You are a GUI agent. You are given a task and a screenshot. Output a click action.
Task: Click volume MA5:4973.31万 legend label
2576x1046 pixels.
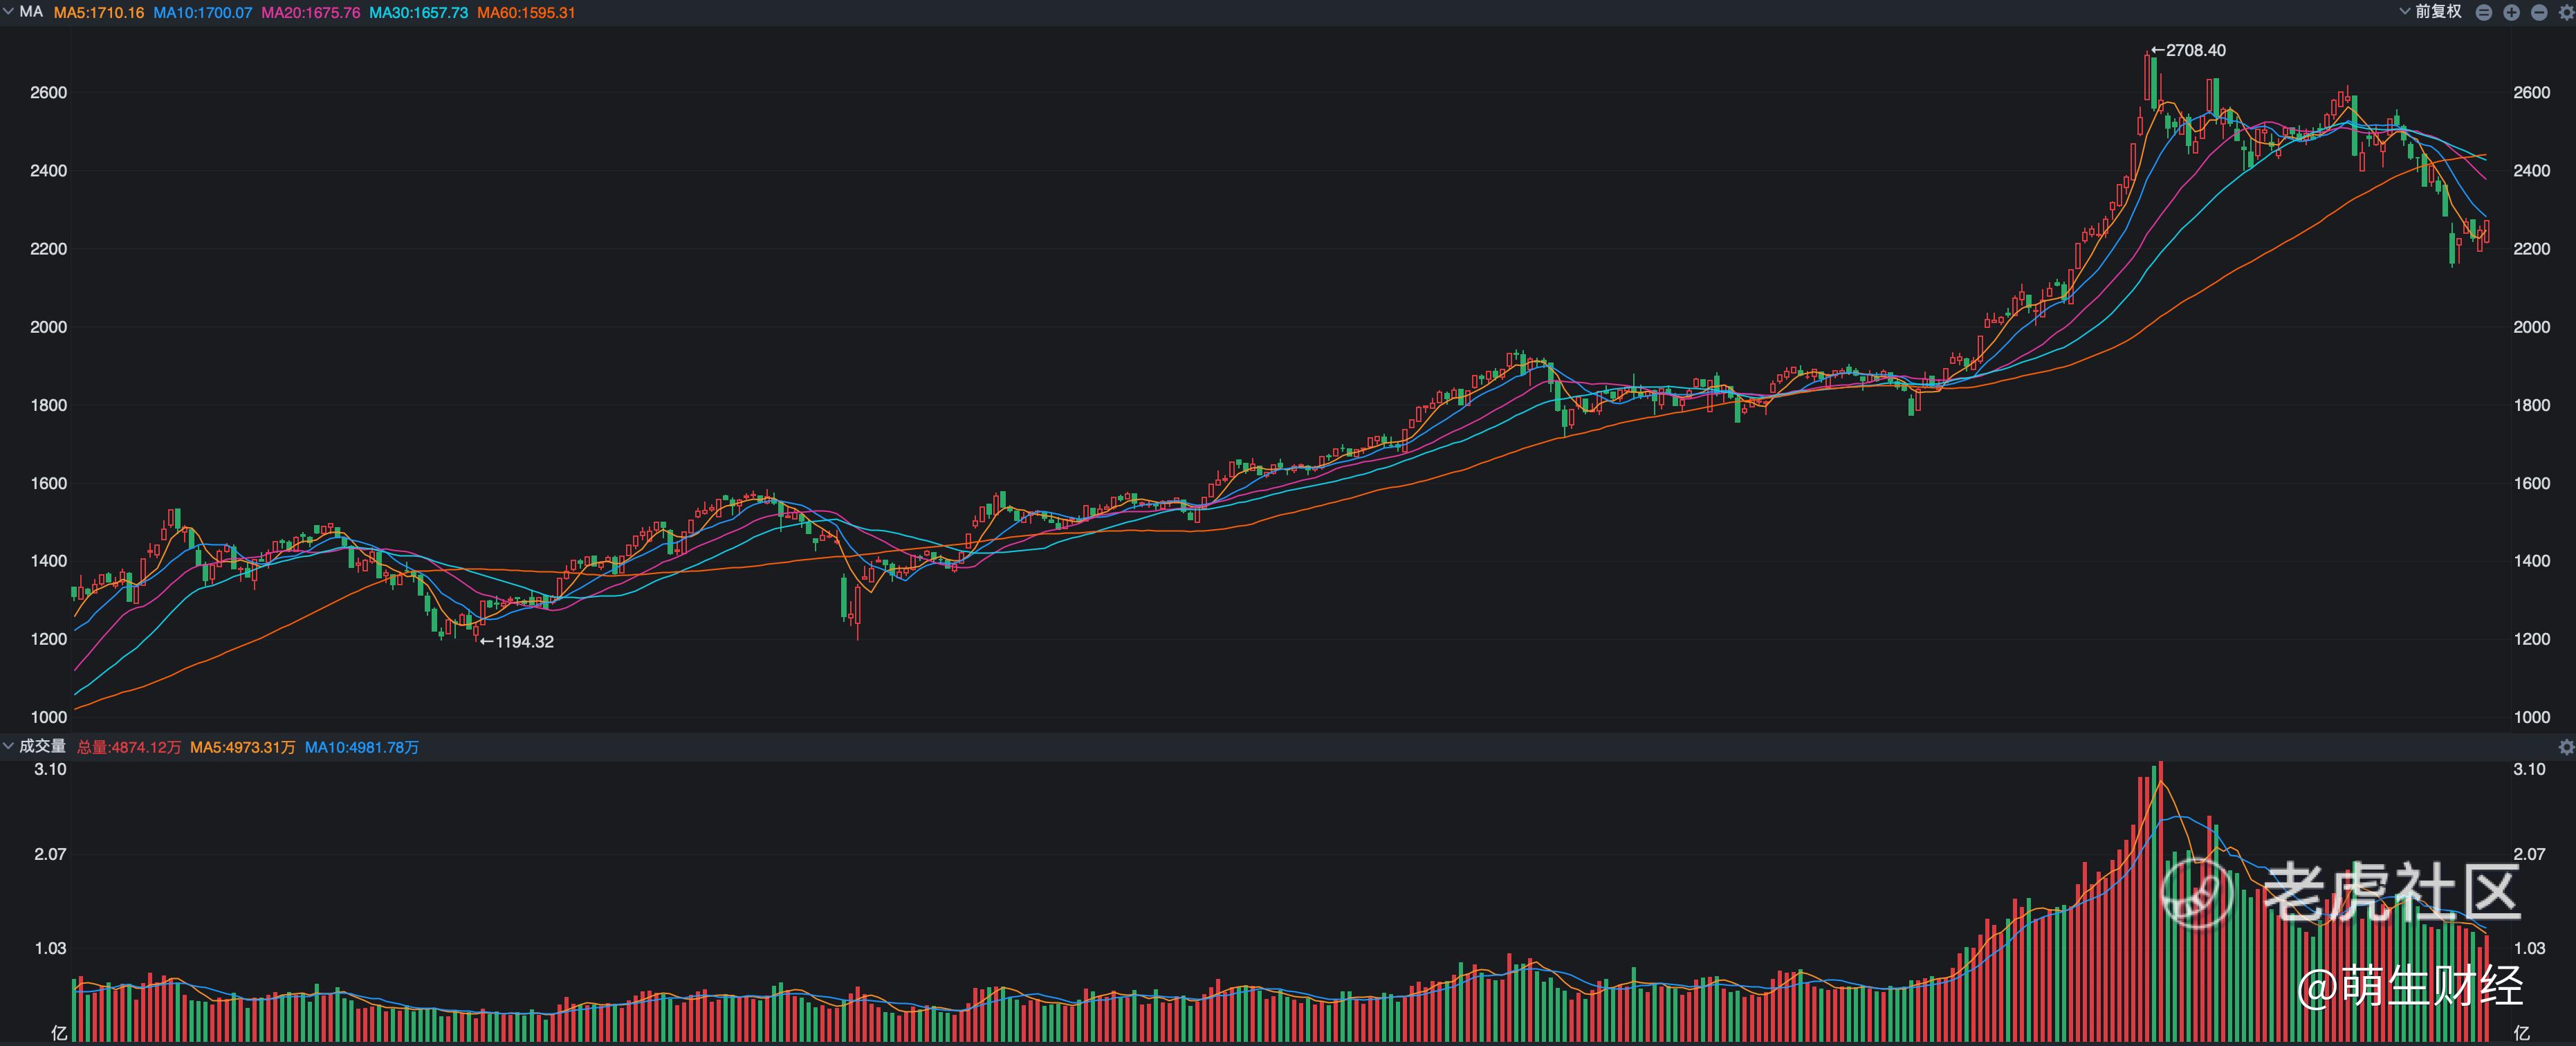(243, 747)
